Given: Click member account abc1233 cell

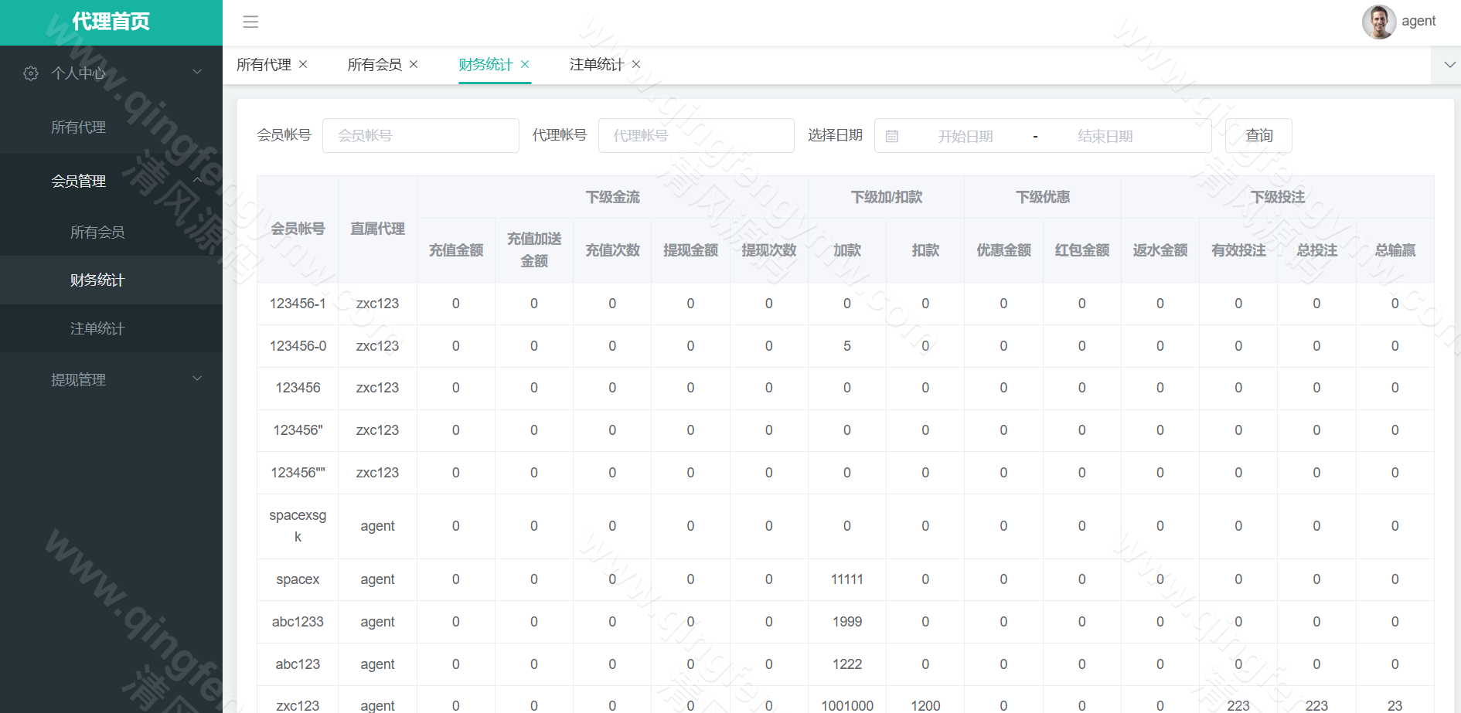Looking at the screenshot, I should 298,623.
